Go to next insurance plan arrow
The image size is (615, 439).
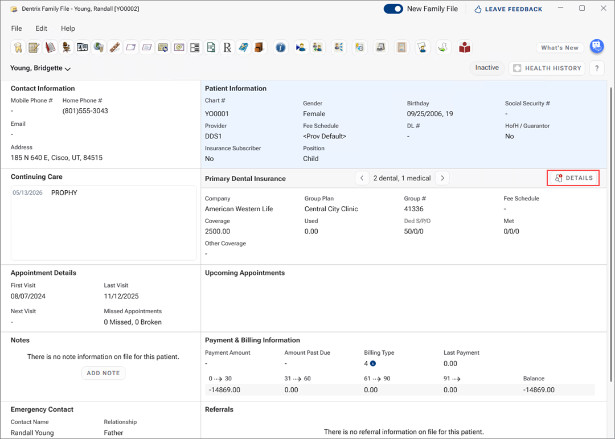[x=442, y=178]
